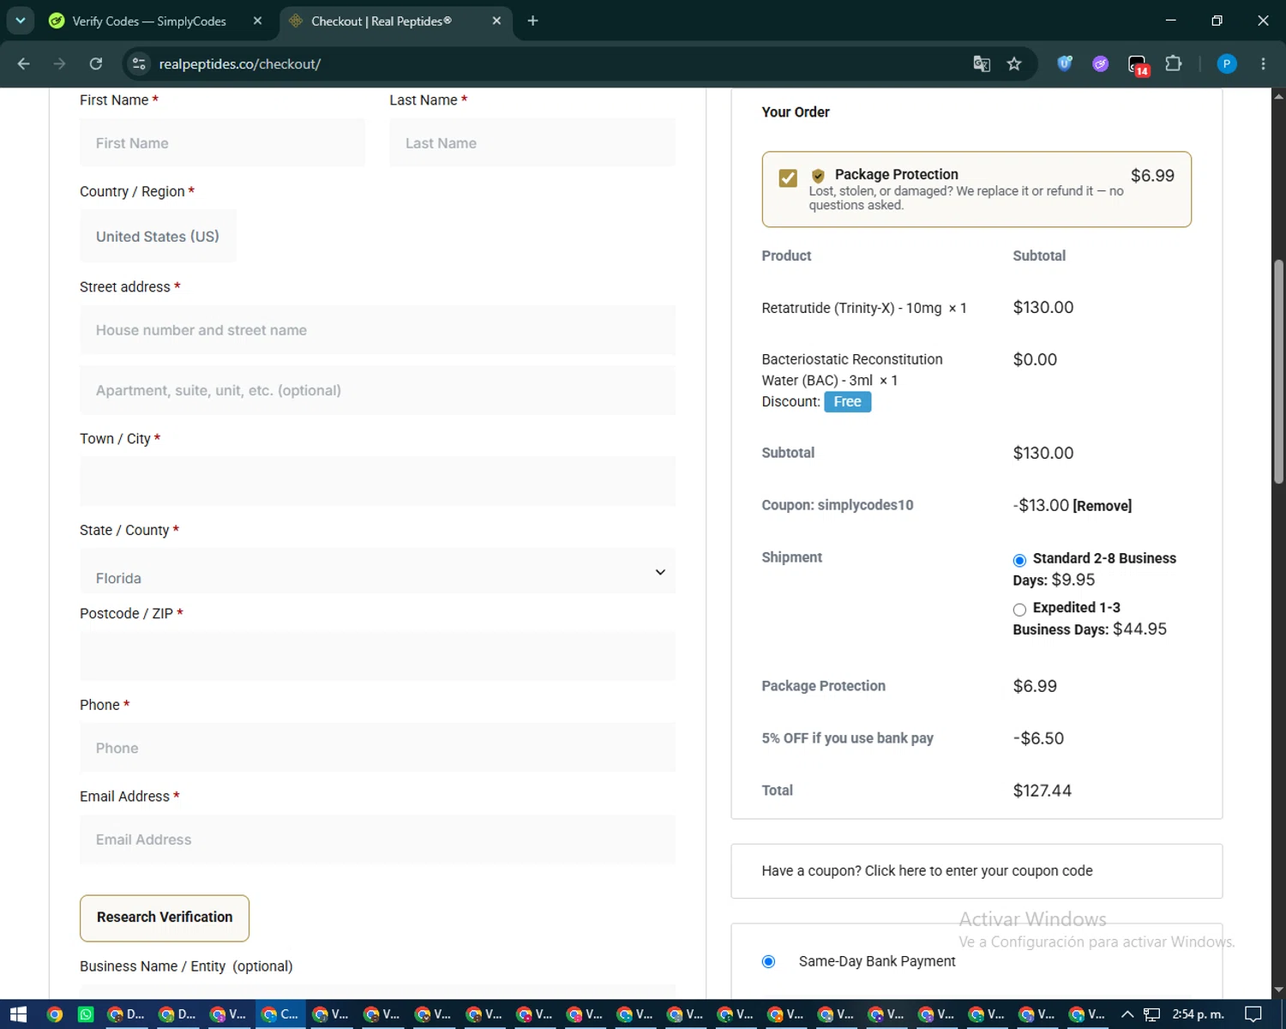Open the Chrome three-dot menu
The width and height of the screenshot is (1286, 1029).
(x=1263, y=63)
